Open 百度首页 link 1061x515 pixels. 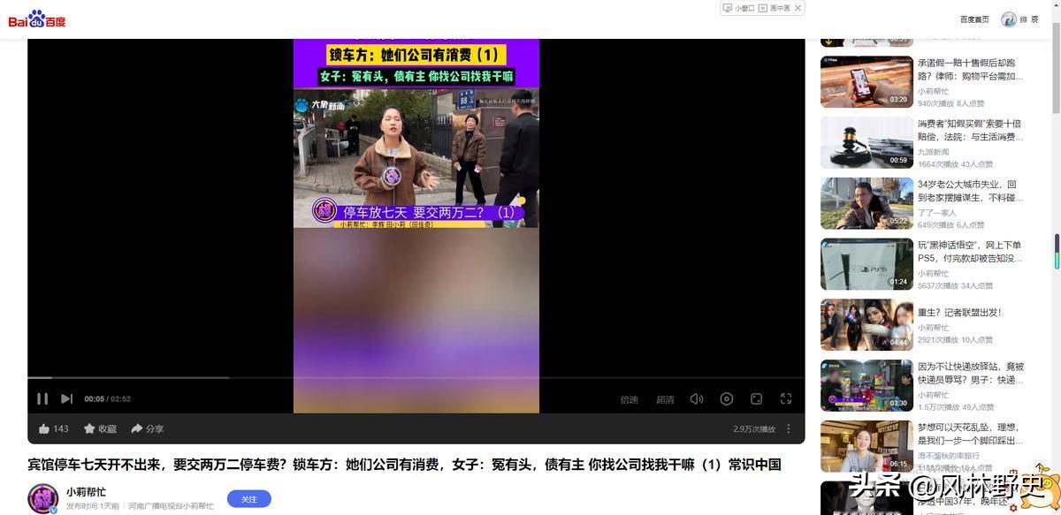974,19
